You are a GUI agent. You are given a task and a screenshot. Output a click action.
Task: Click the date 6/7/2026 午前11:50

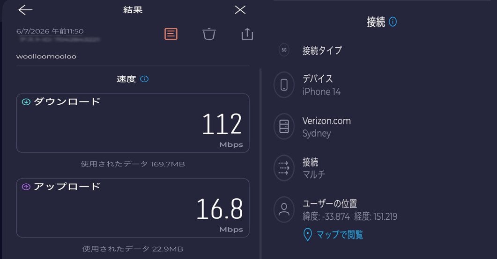click(50, 31)
